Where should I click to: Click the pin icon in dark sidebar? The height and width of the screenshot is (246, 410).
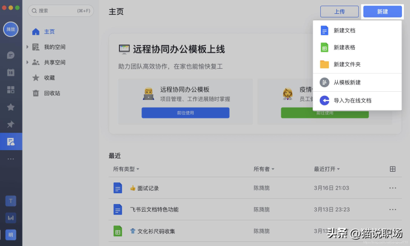coord(11,125)
